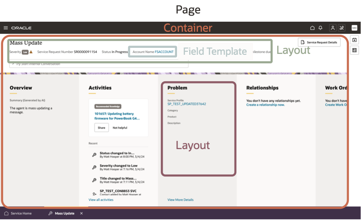Viewport: 361px width, 223px height.
Task: Expand the chevron in the conversation field
Action: tap(13, 64)
